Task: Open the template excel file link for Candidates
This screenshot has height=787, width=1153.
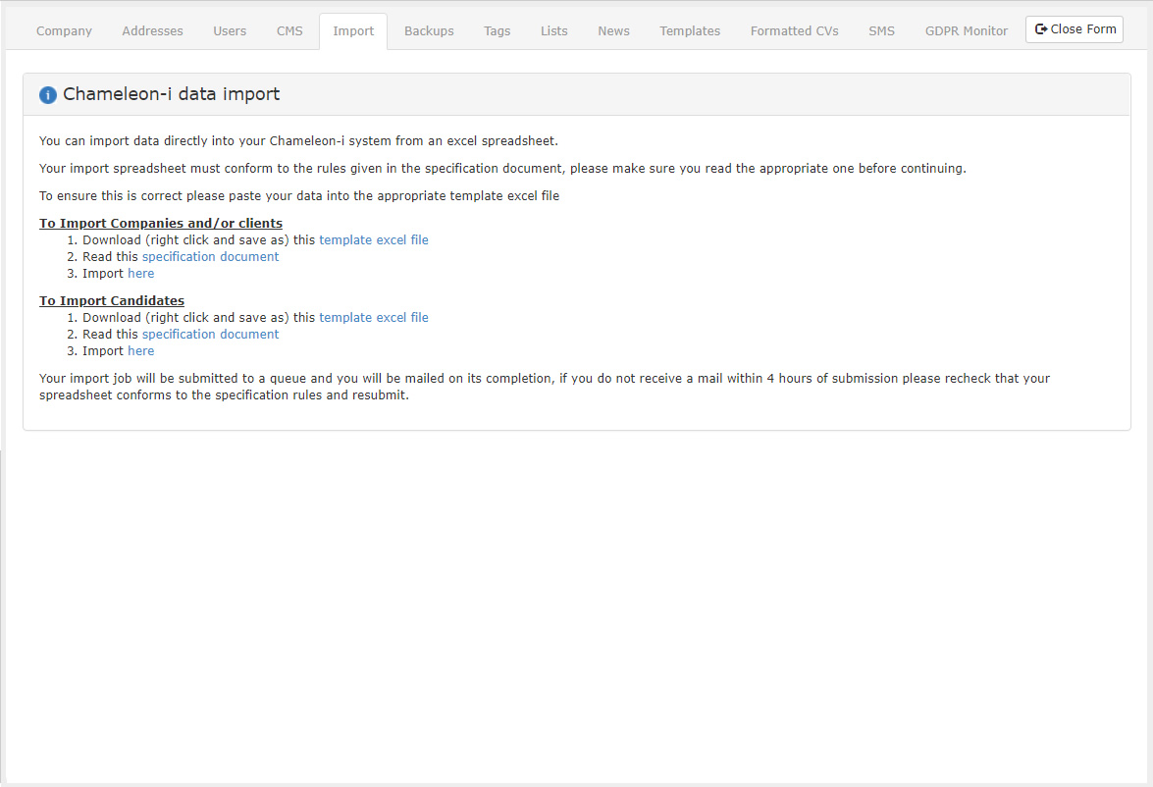Action: coord(374,318)
